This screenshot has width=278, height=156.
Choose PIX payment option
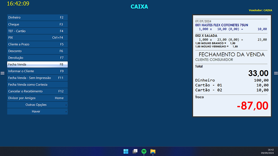[37, 38]
